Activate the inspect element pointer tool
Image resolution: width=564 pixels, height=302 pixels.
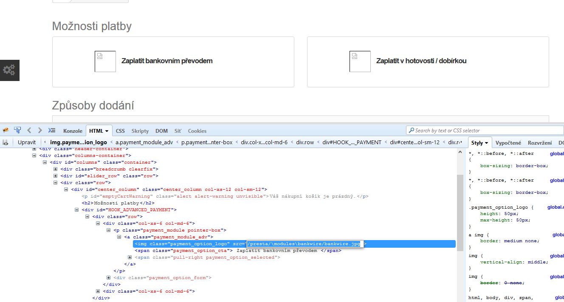17,130
